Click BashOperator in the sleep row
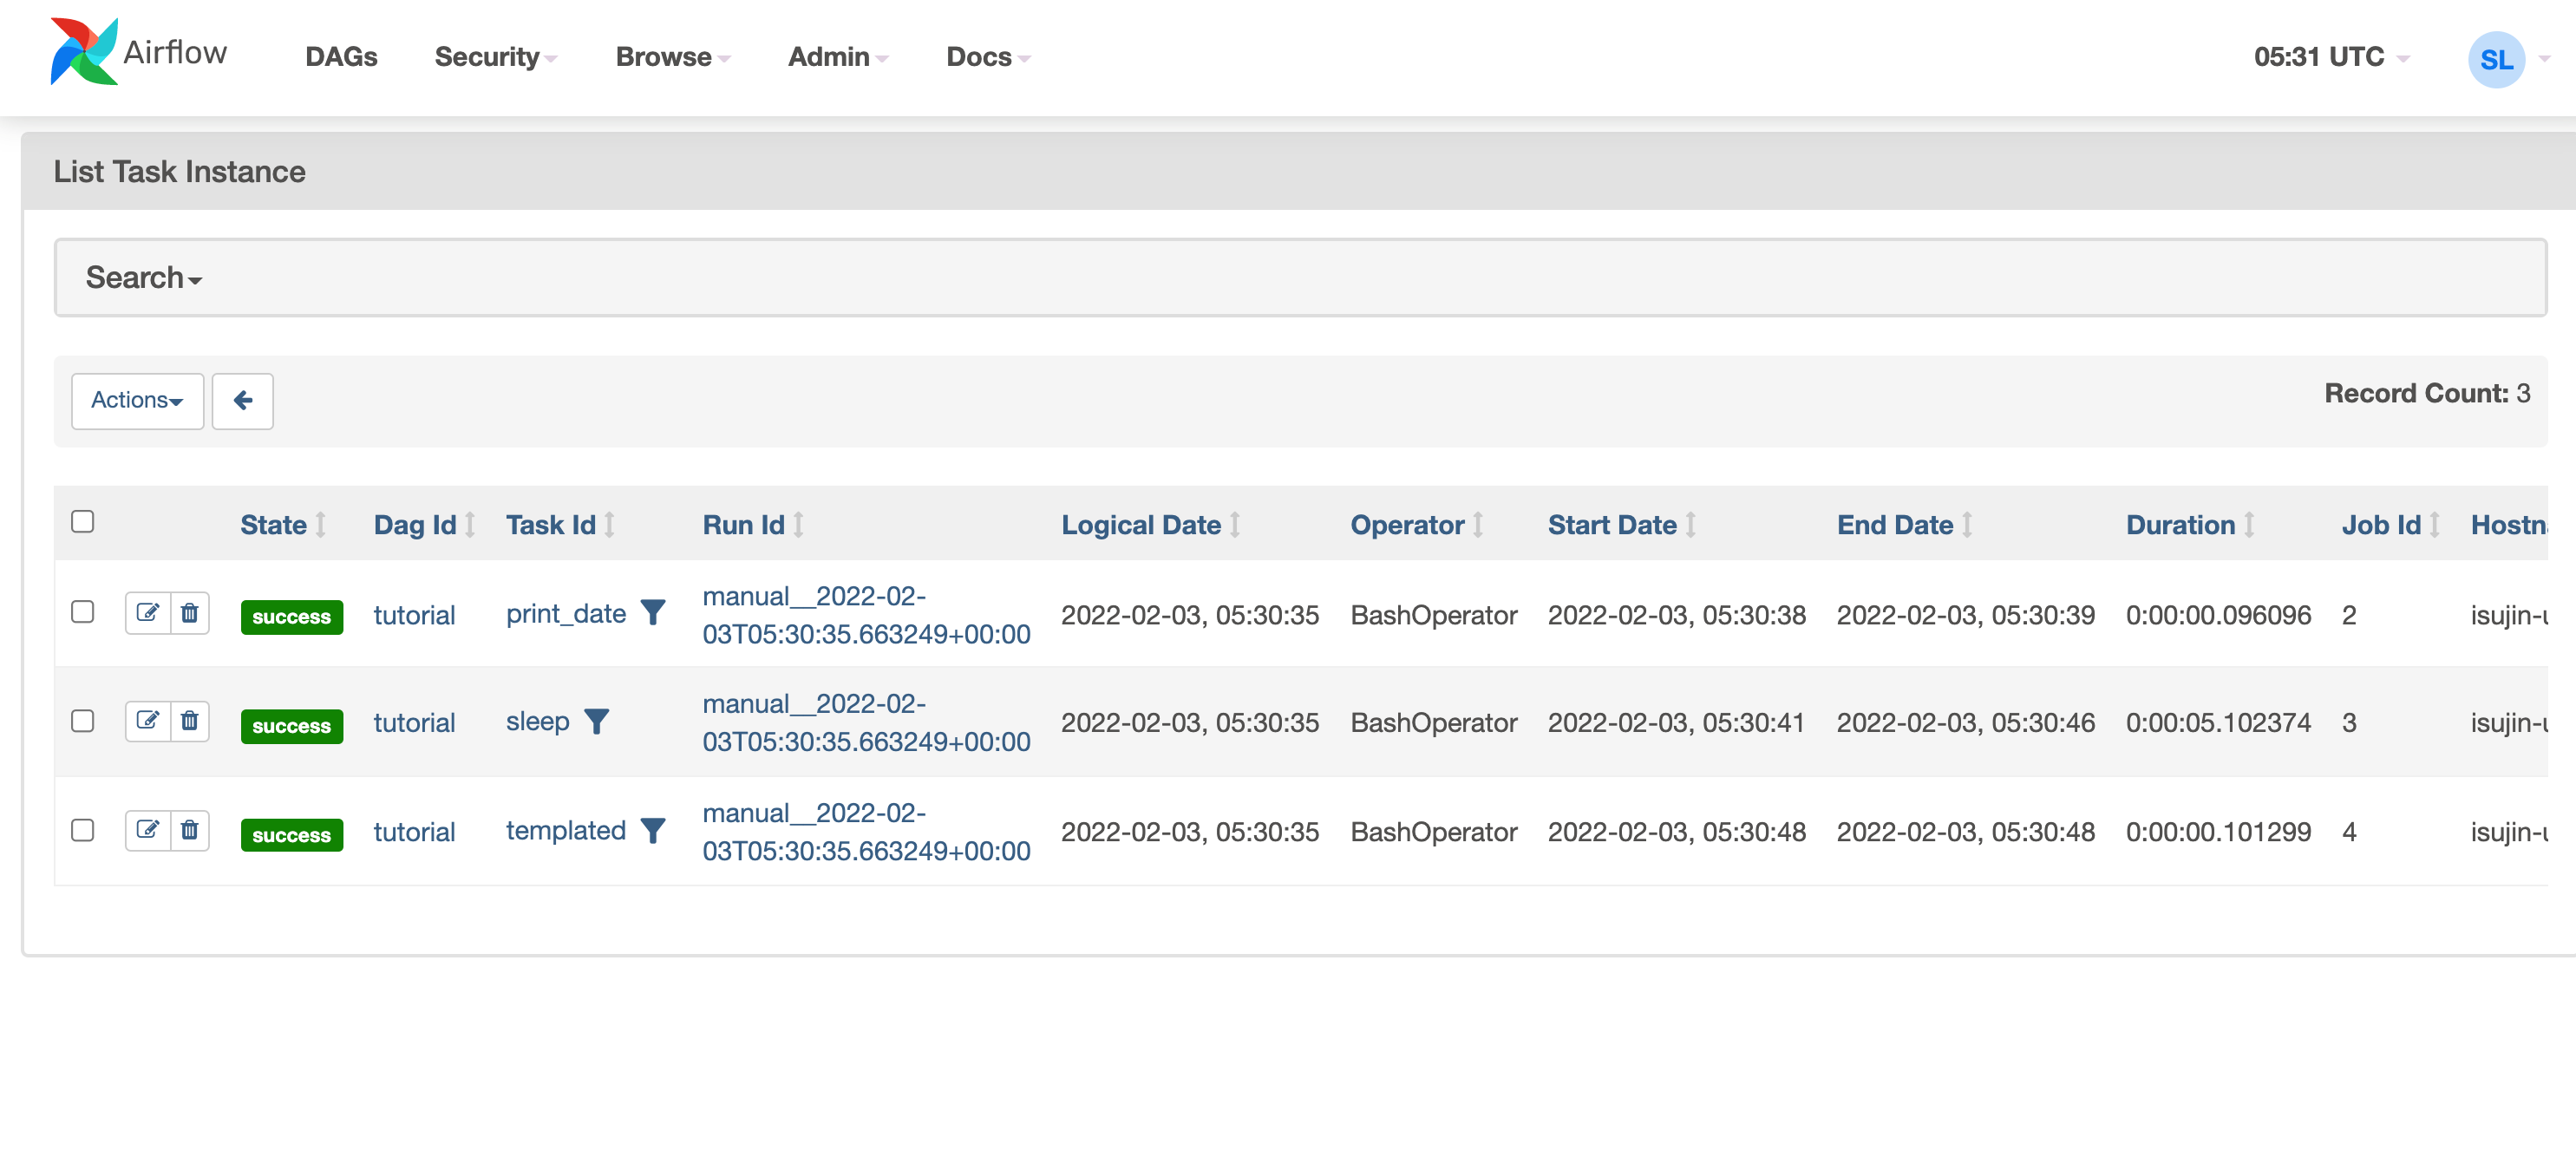Image resolution: width=2576 pixels, height=1176 pixels. click(1434, 723)
